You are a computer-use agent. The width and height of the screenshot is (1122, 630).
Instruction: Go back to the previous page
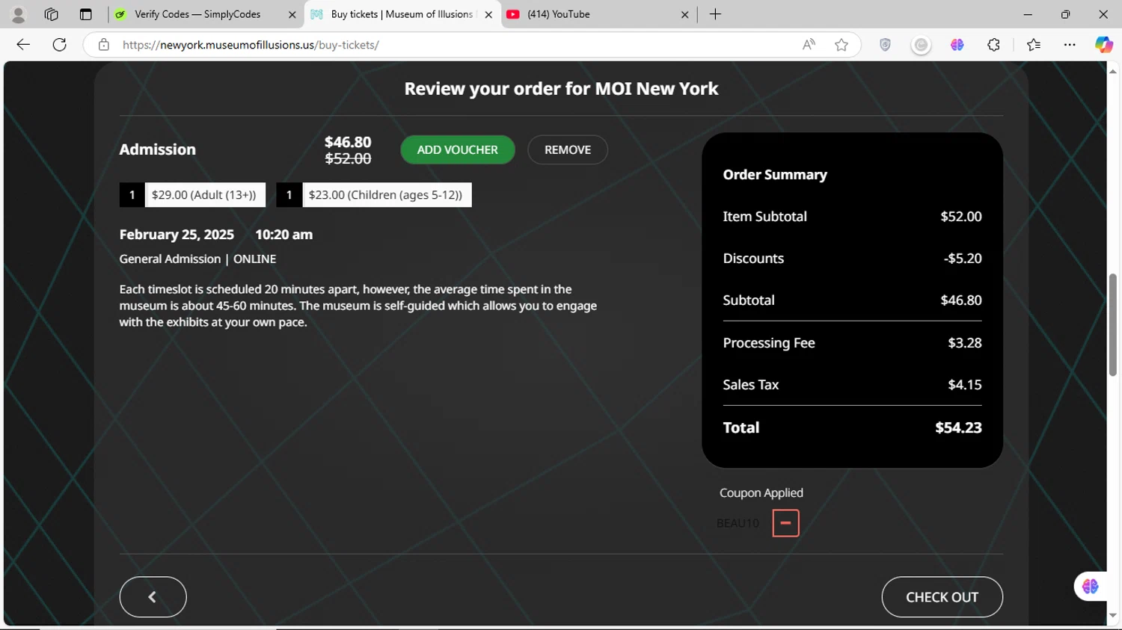pos(23,45)
